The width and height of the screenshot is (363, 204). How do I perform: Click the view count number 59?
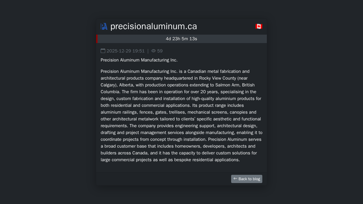click(160, 51)
